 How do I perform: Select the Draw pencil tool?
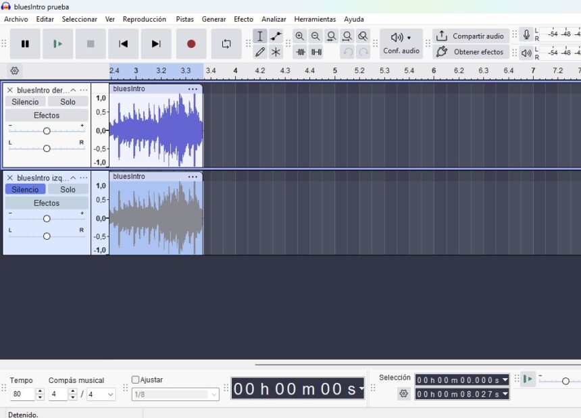coord(260,52)
